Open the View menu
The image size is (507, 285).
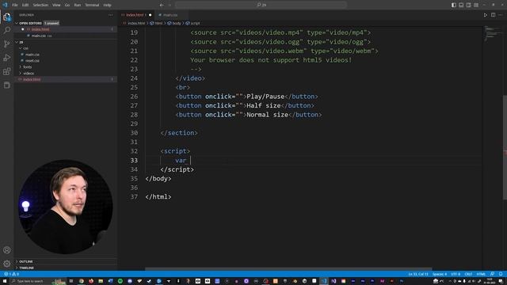click(x=56, y=5)
